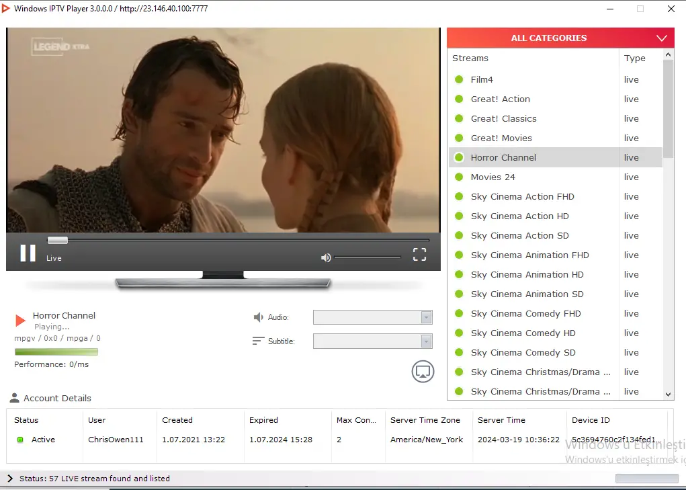Pause the live stream playback
Screen dimensions: 686x490
pos(28,253)
